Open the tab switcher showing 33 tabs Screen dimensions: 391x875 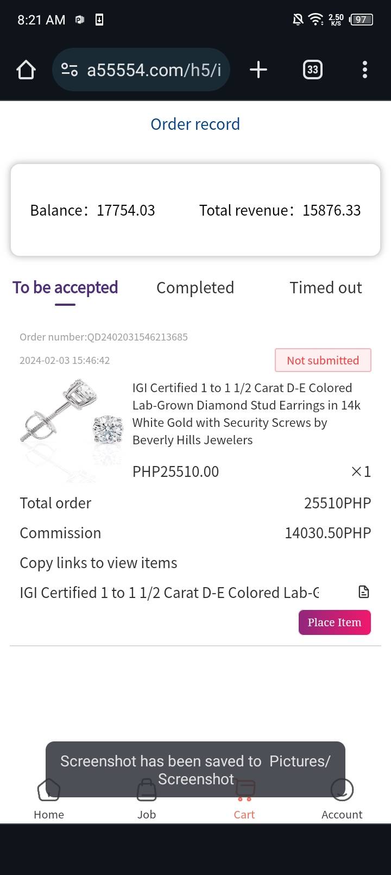[x=312, y=70]
